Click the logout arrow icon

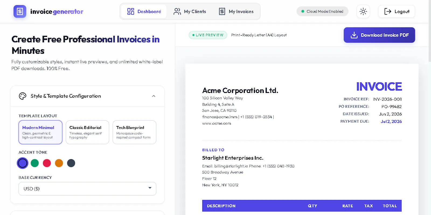tap(388, 11)
